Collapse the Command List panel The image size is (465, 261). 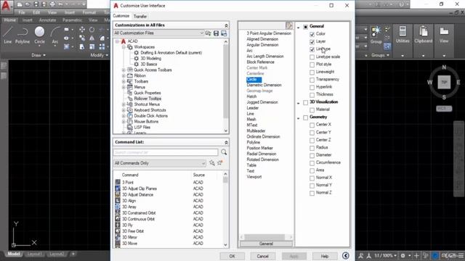[226, 142]
